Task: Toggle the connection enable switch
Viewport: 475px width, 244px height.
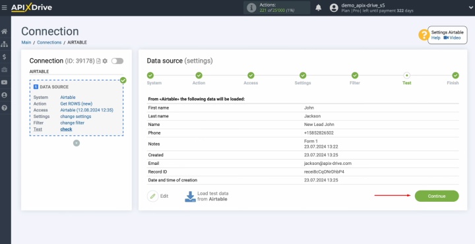Action: click(x=117, y=61)
